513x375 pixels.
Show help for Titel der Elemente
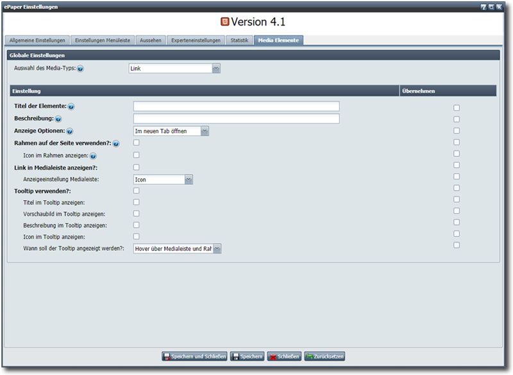point(71,106)
